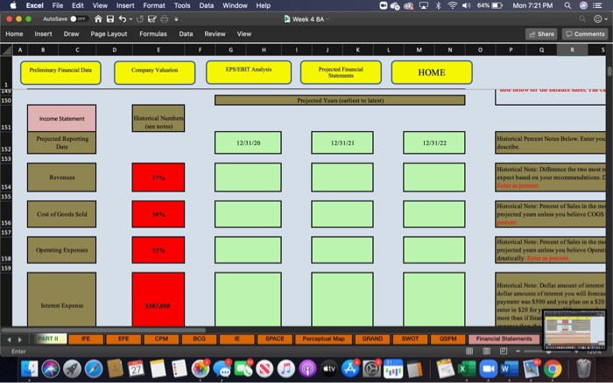Screen dimensions: 613x383
Task: Open the Formulas ribbon tab
Action: 153,34
